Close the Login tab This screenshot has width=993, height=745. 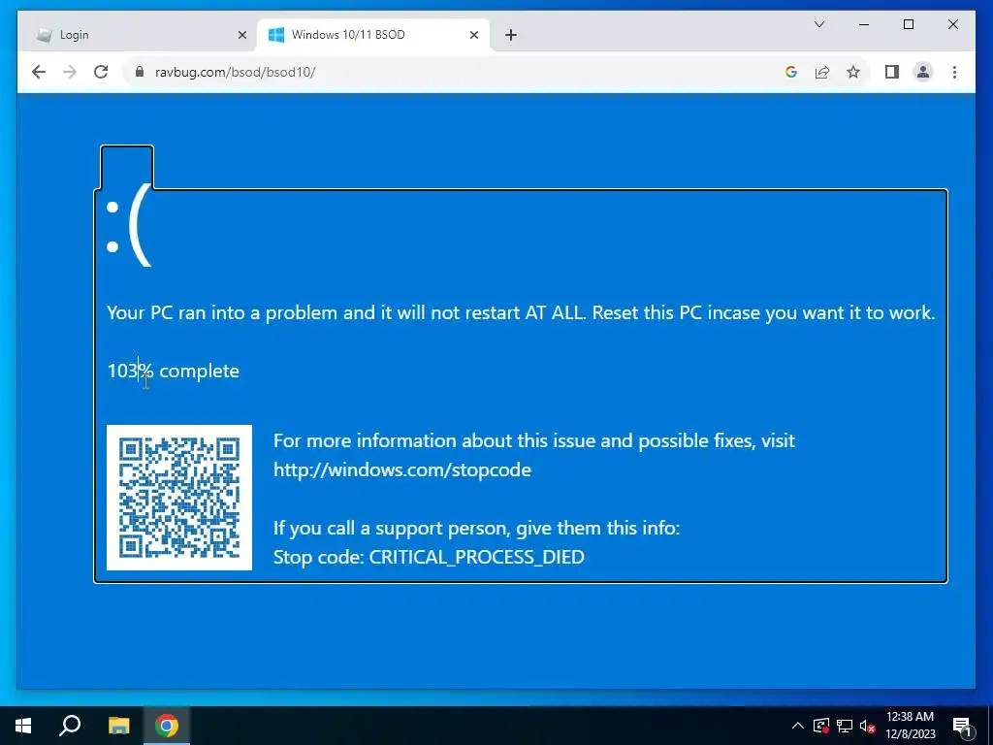(241, 35)
